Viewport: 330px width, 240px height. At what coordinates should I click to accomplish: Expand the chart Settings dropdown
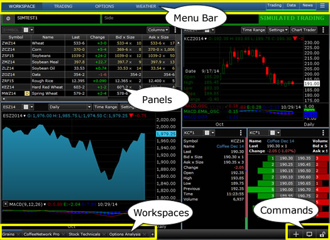click(278, 30)
